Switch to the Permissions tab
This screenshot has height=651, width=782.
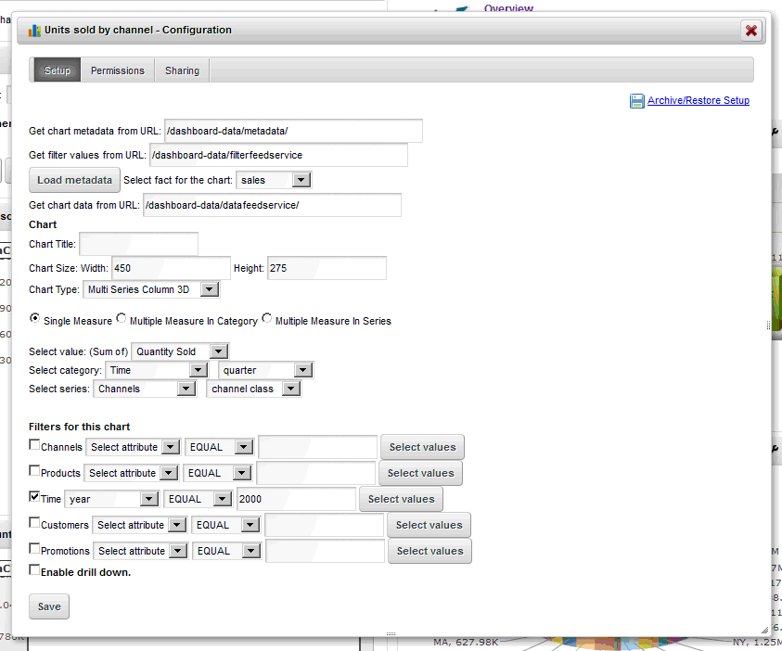coord(118,70)
